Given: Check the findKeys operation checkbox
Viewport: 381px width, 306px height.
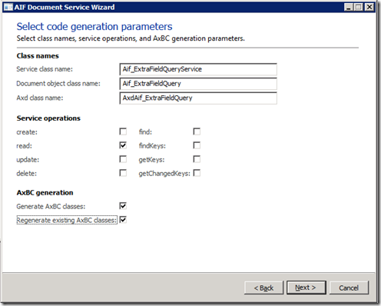Looking at the screenshot, I should tap(197, 145).
